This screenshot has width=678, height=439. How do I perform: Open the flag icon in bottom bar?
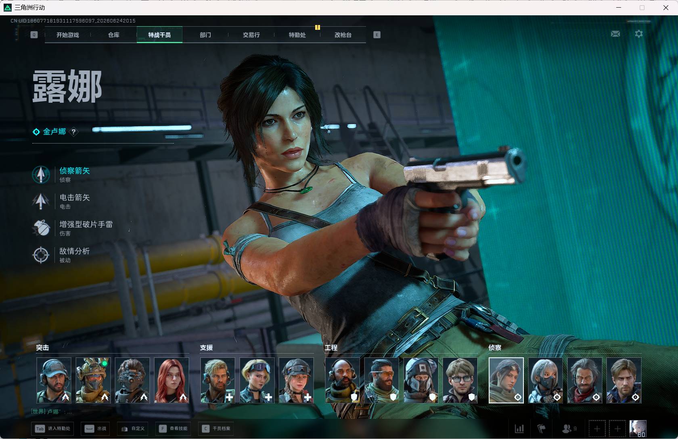(541, 429)
